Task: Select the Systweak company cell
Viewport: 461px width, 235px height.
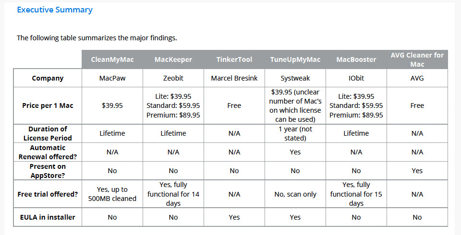Action: 295,78
